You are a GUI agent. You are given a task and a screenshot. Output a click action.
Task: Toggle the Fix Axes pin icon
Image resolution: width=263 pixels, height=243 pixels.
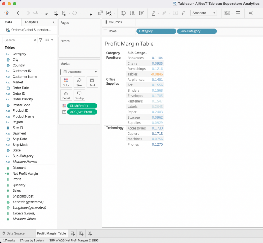[x=183, y=13]
